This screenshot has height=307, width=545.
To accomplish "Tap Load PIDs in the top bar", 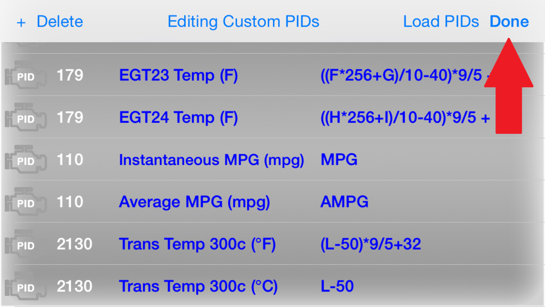I will click(441, 21).
